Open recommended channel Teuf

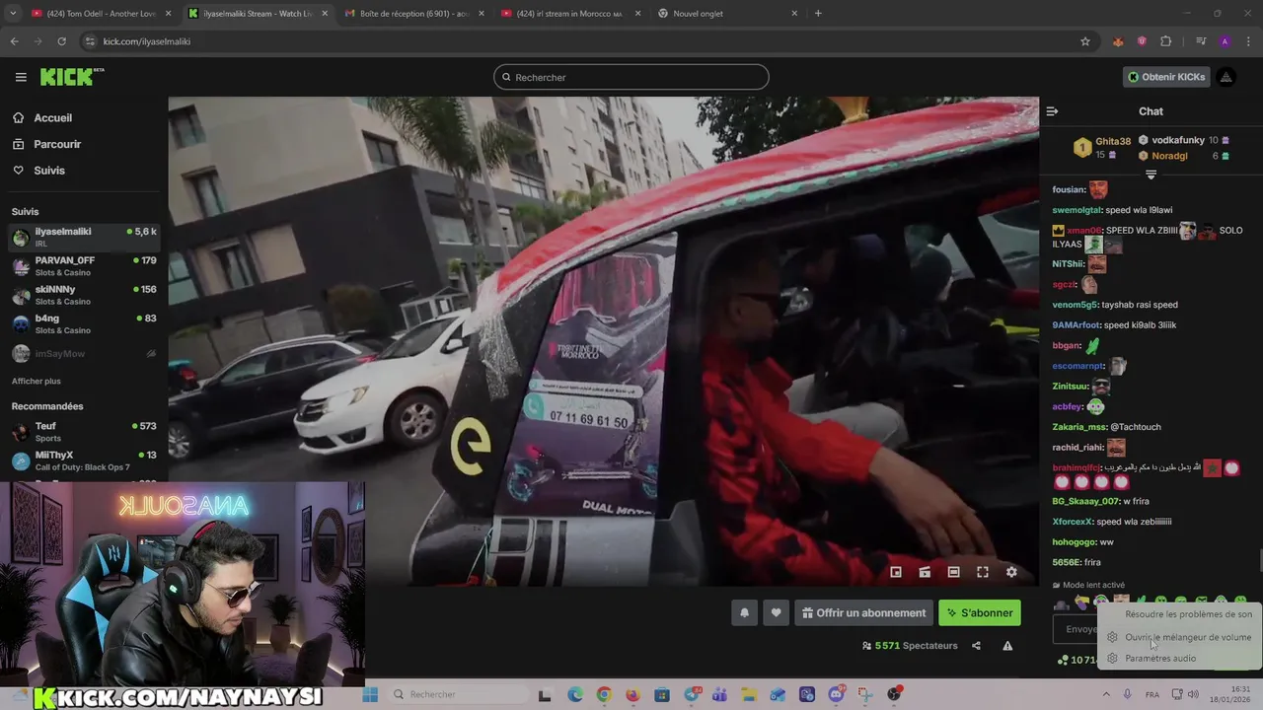click(x=84, y=432)
